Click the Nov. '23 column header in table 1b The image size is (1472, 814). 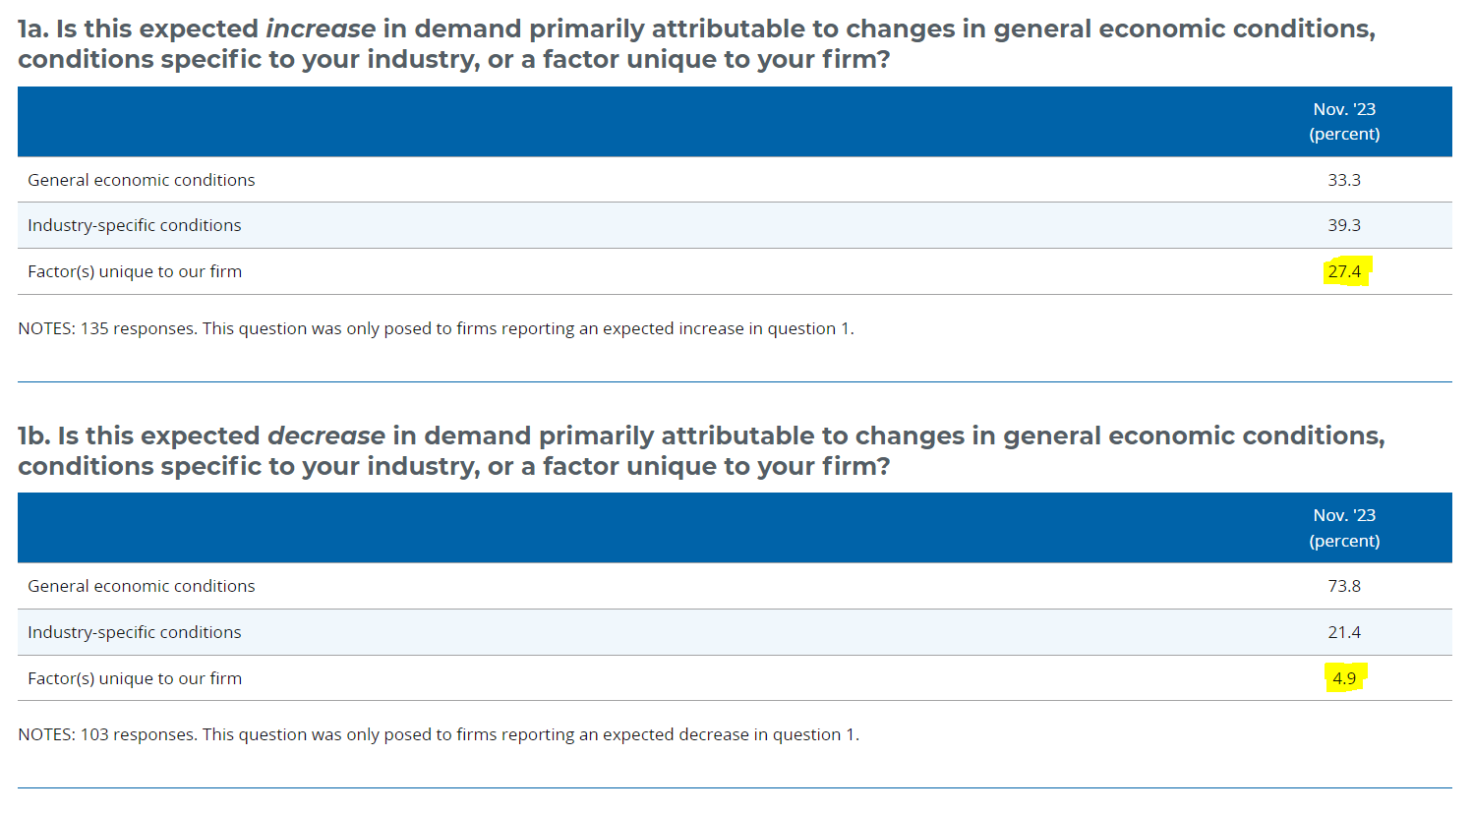coord(1344,528)
